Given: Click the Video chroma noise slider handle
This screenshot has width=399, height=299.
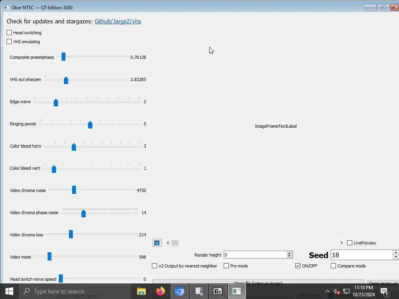Looking at the screenshot, I should point(74,190).
